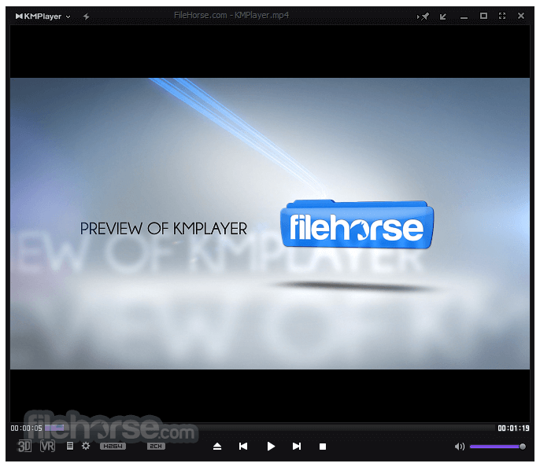Stop playback with the stop button
Viewport: 540px width, 467px height.
323,447
